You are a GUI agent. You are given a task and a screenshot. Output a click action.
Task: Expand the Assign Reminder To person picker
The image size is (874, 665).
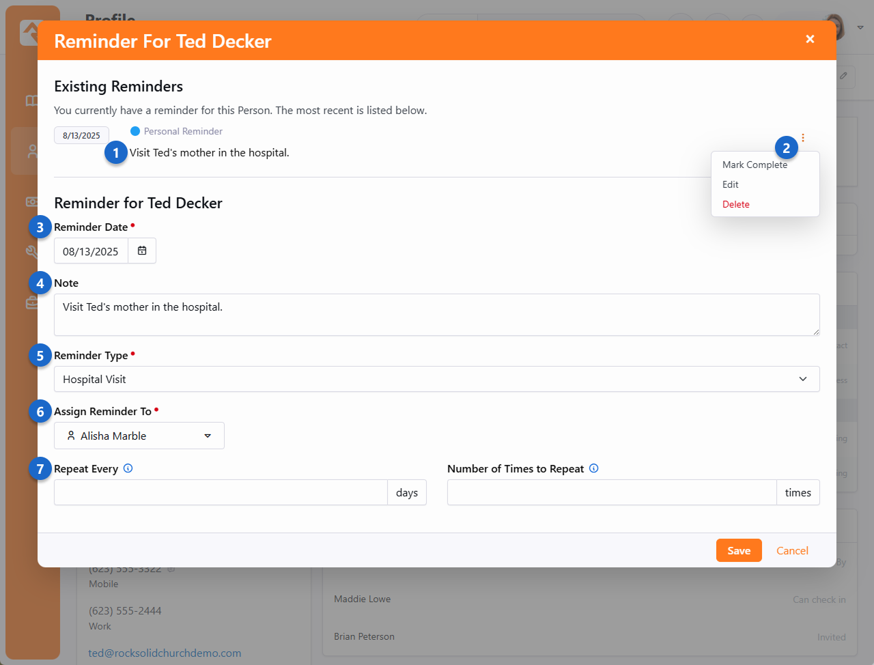click(x=208, y=436)
